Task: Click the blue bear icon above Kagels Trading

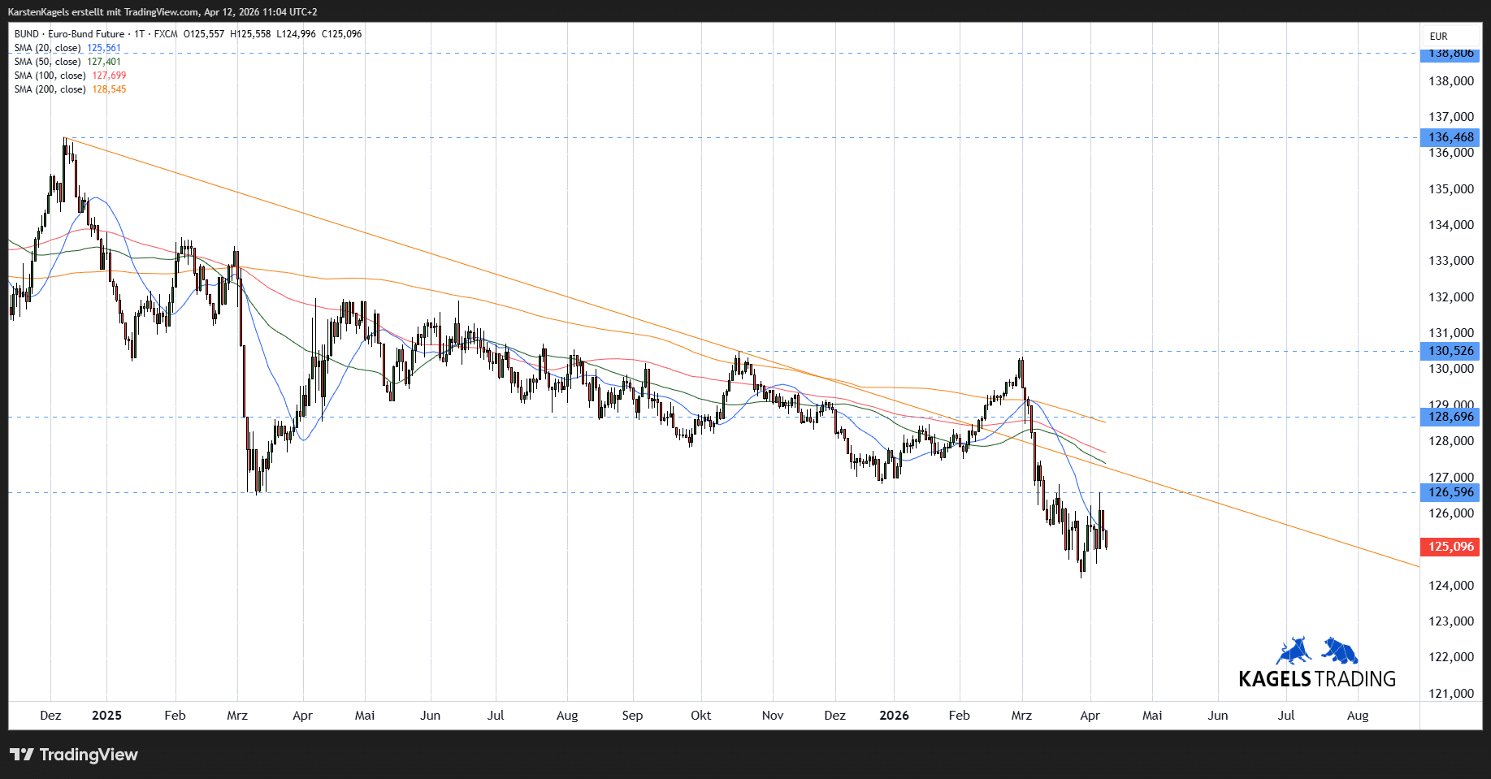Action: 1340,651
